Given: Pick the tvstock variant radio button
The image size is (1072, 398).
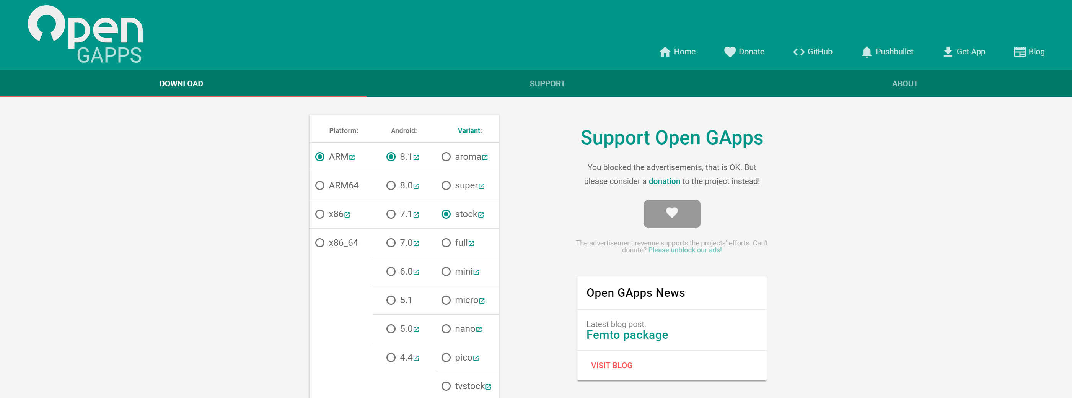Looking at the screenshot, I should 446,387.
